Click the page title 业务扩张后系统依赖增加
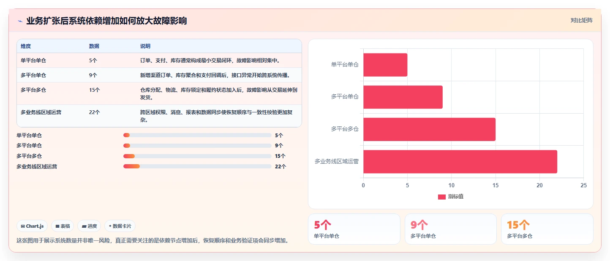This screenshot has height=261, width=610. 106,21
